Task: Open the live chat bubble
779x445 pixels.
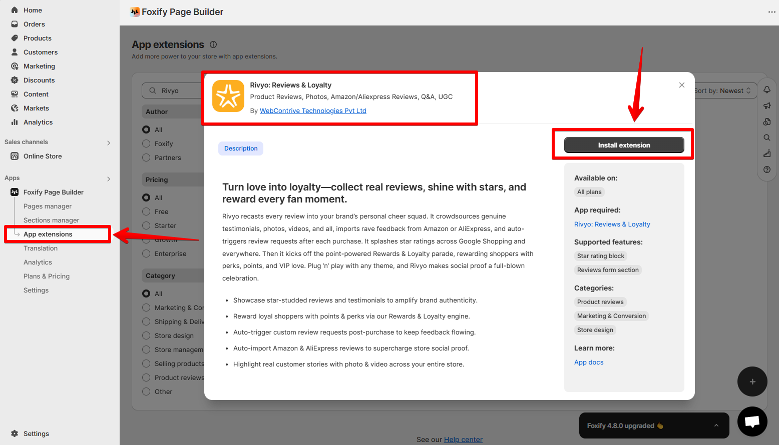Action: pos(752,421)
